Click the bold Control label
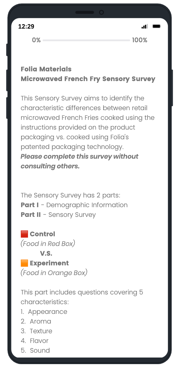Screen dimensions: 180x370 (x=43, y=234)
